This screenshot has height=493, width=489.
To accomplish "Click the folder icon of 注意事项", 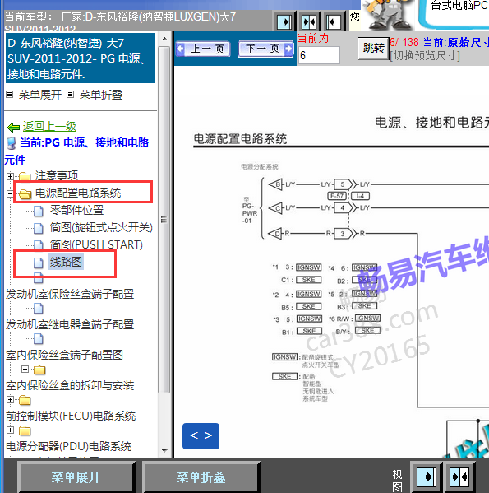I will click(x=25, y=177).
